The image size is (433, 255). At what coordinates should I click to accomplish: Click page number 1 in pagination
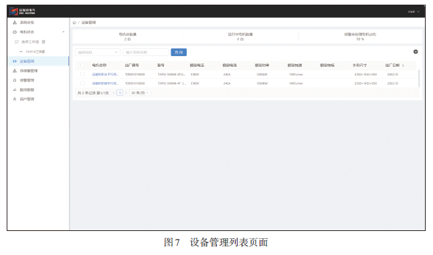pos(120,93)
